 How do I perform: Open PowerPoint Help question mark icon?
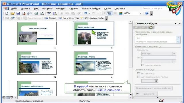click(x=147, y=13)
